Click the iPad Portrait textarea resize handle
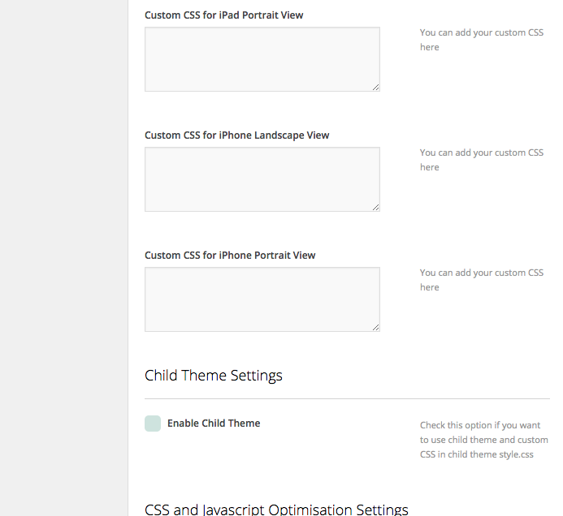The image size is (563, 516). coord(375,87)
